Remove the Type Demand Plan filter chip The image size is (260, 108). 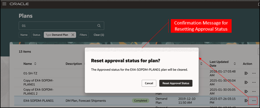(73, 35)
